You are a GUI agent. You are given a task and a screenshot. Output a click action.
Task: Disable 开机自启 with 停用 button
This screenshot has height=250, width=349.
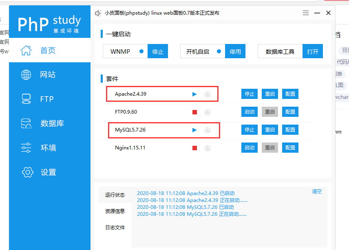pyautogui.click(x=235, y=51)
